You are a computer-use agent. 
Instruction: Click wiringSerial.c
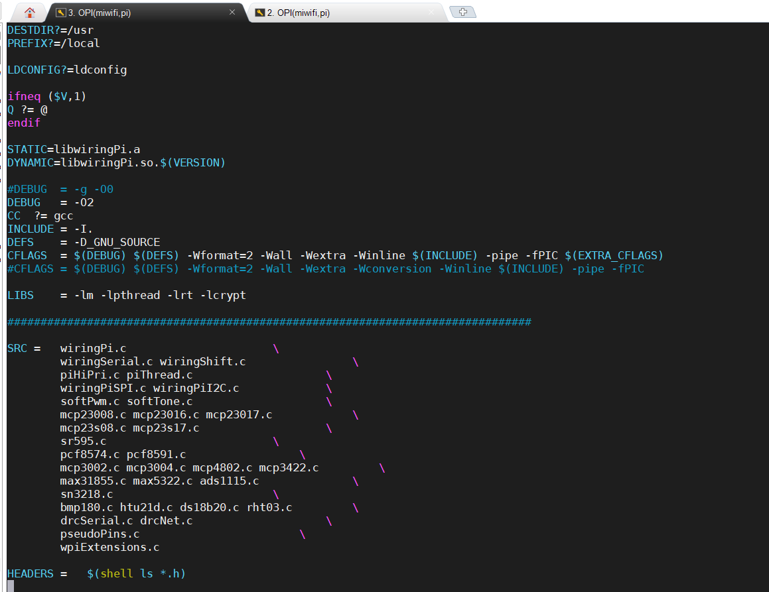click(x=106, y=361)
